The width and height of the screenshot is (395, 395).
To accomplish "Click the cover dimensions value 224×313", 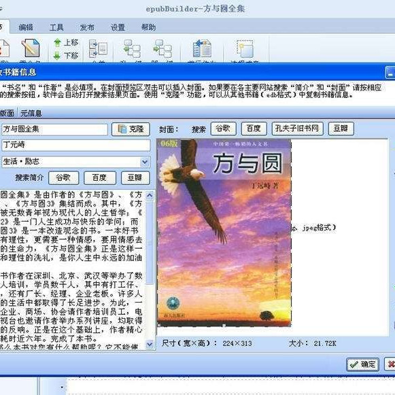I will [237, 343].
